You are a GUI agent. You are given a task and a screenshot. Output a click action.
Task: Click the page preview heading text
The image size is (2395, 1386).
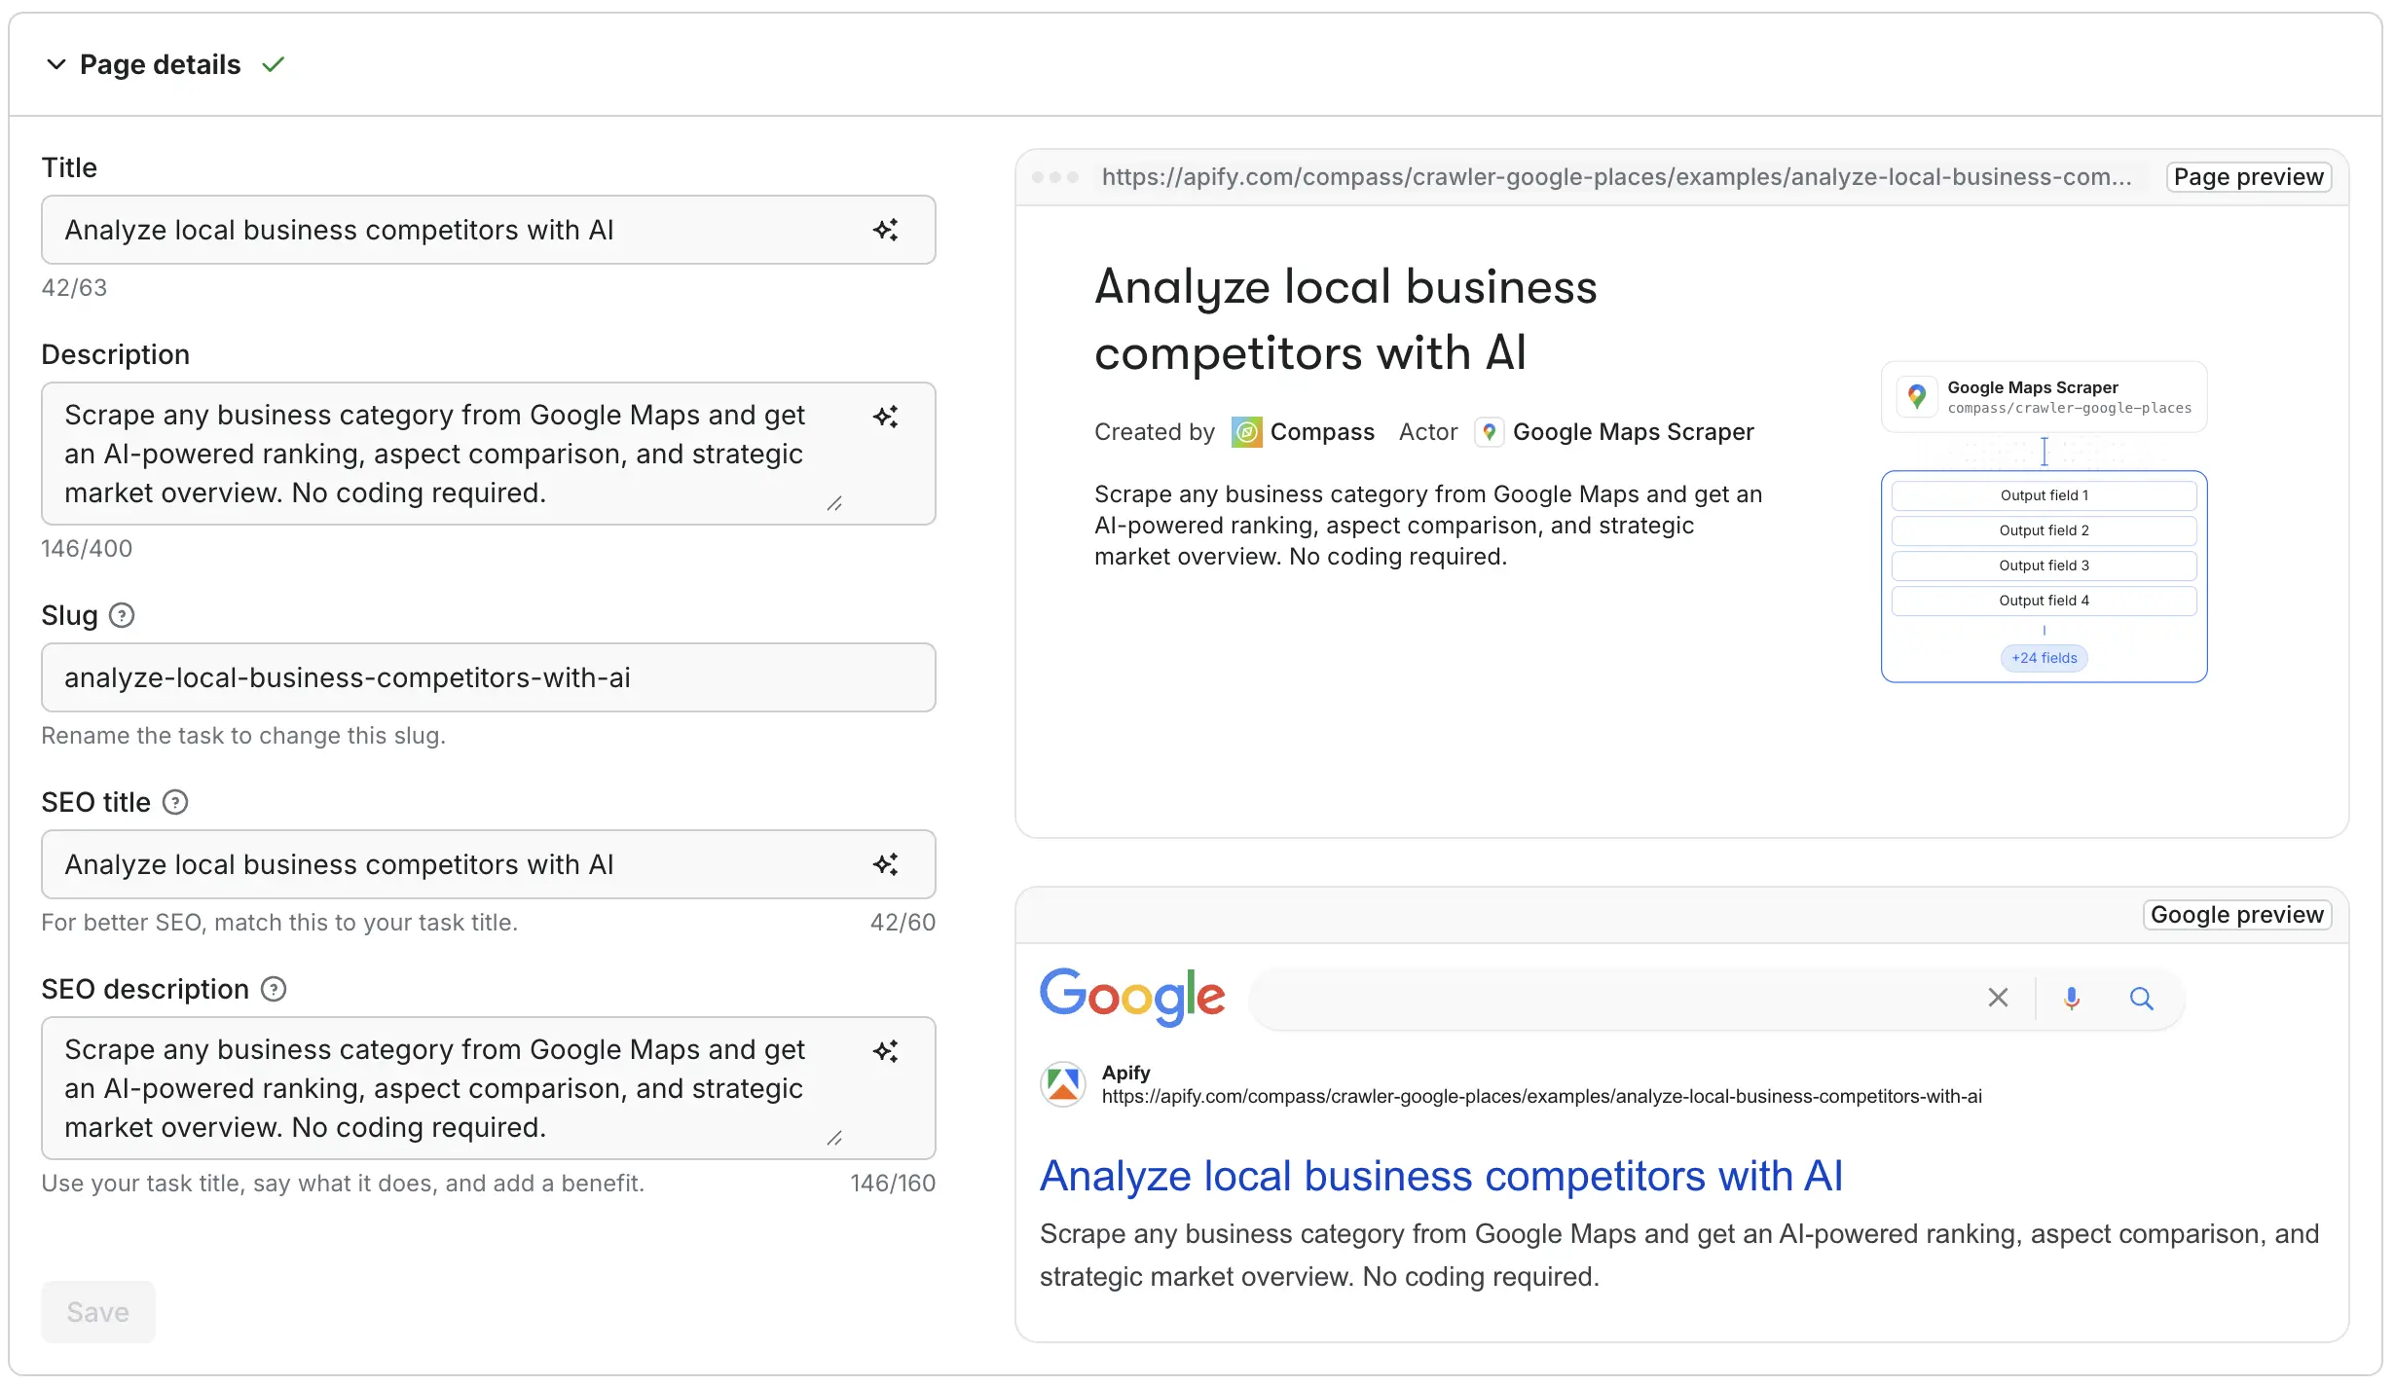tap(1345, 319)
